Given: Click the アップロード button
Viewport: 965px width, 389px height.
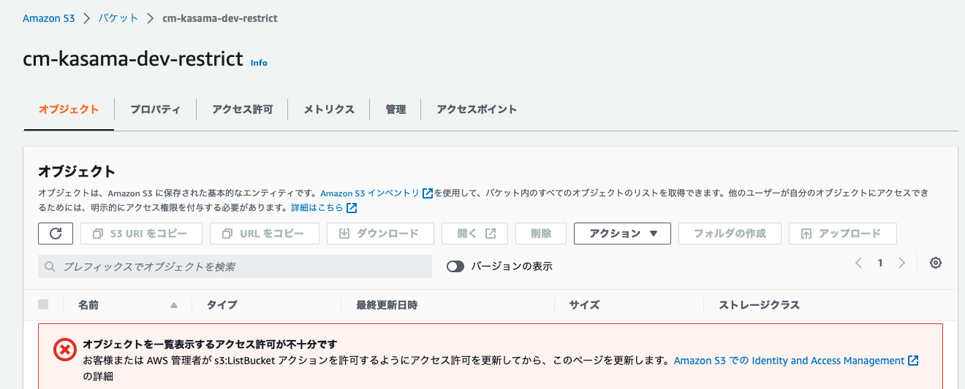Looking at the screenshot, I should tap(843, 234).
